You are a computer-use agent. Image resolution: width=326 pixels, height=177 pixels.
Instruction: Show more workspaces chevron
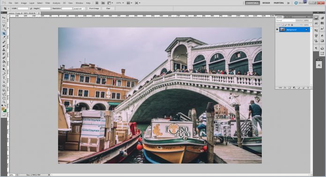(x=289, y=3)
